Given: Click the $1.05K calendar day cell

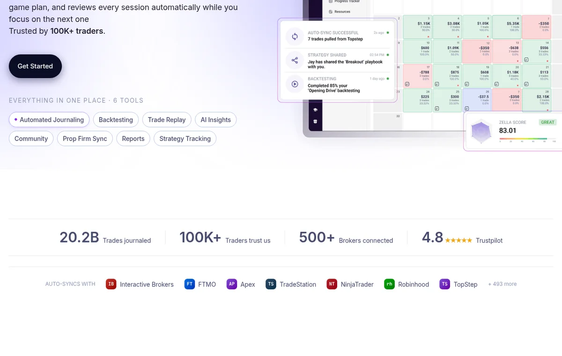Looking at the screenshot, I should (477, 27).
